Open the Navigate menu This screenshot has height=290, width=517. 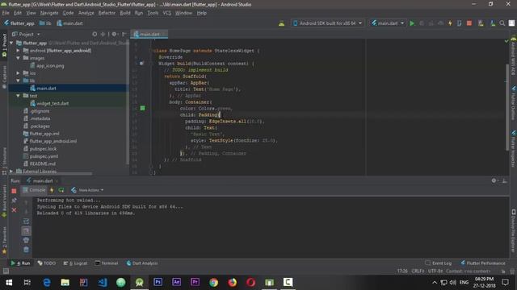(49, 13)
